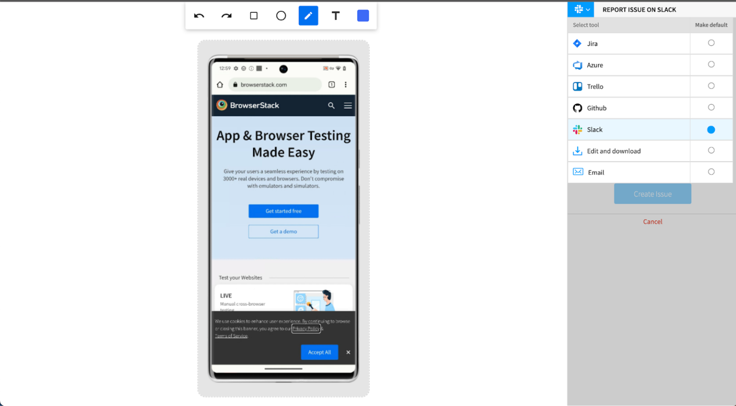
Task: Click the captured device screenshot canvas
Action: point(283,218)
